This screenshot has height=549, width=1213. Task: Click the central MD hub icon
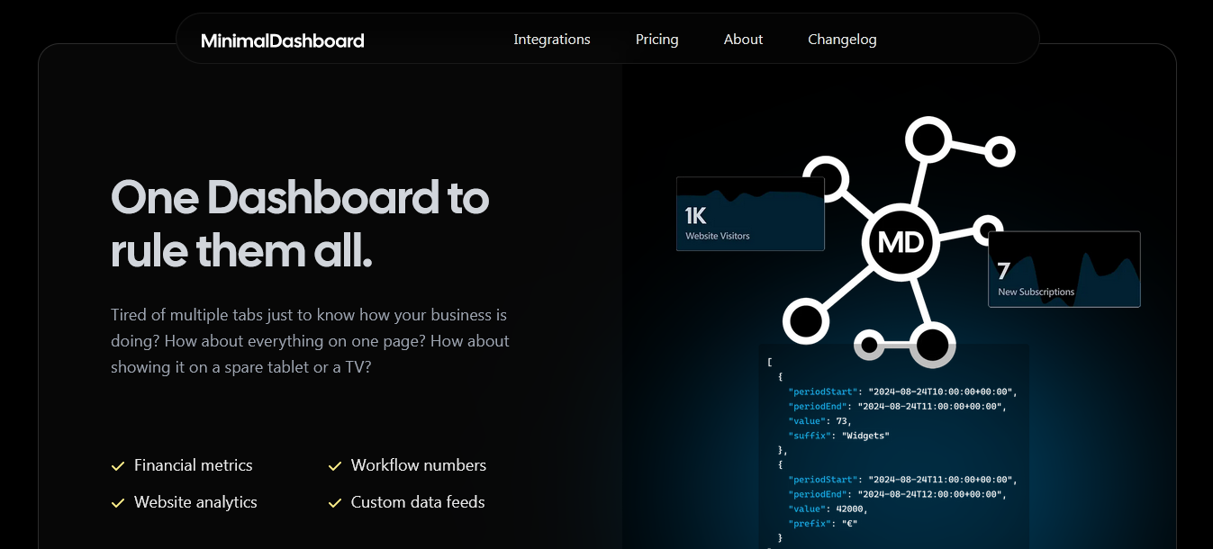tap(901, 242)
